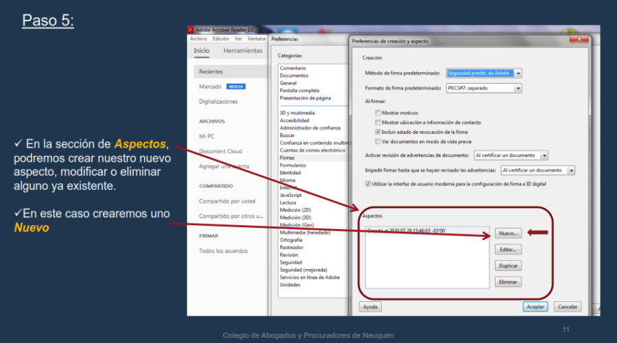This screenshot has width=617, height=343.
Task: Select Compartido por otros
Action: tap(231, 216)
